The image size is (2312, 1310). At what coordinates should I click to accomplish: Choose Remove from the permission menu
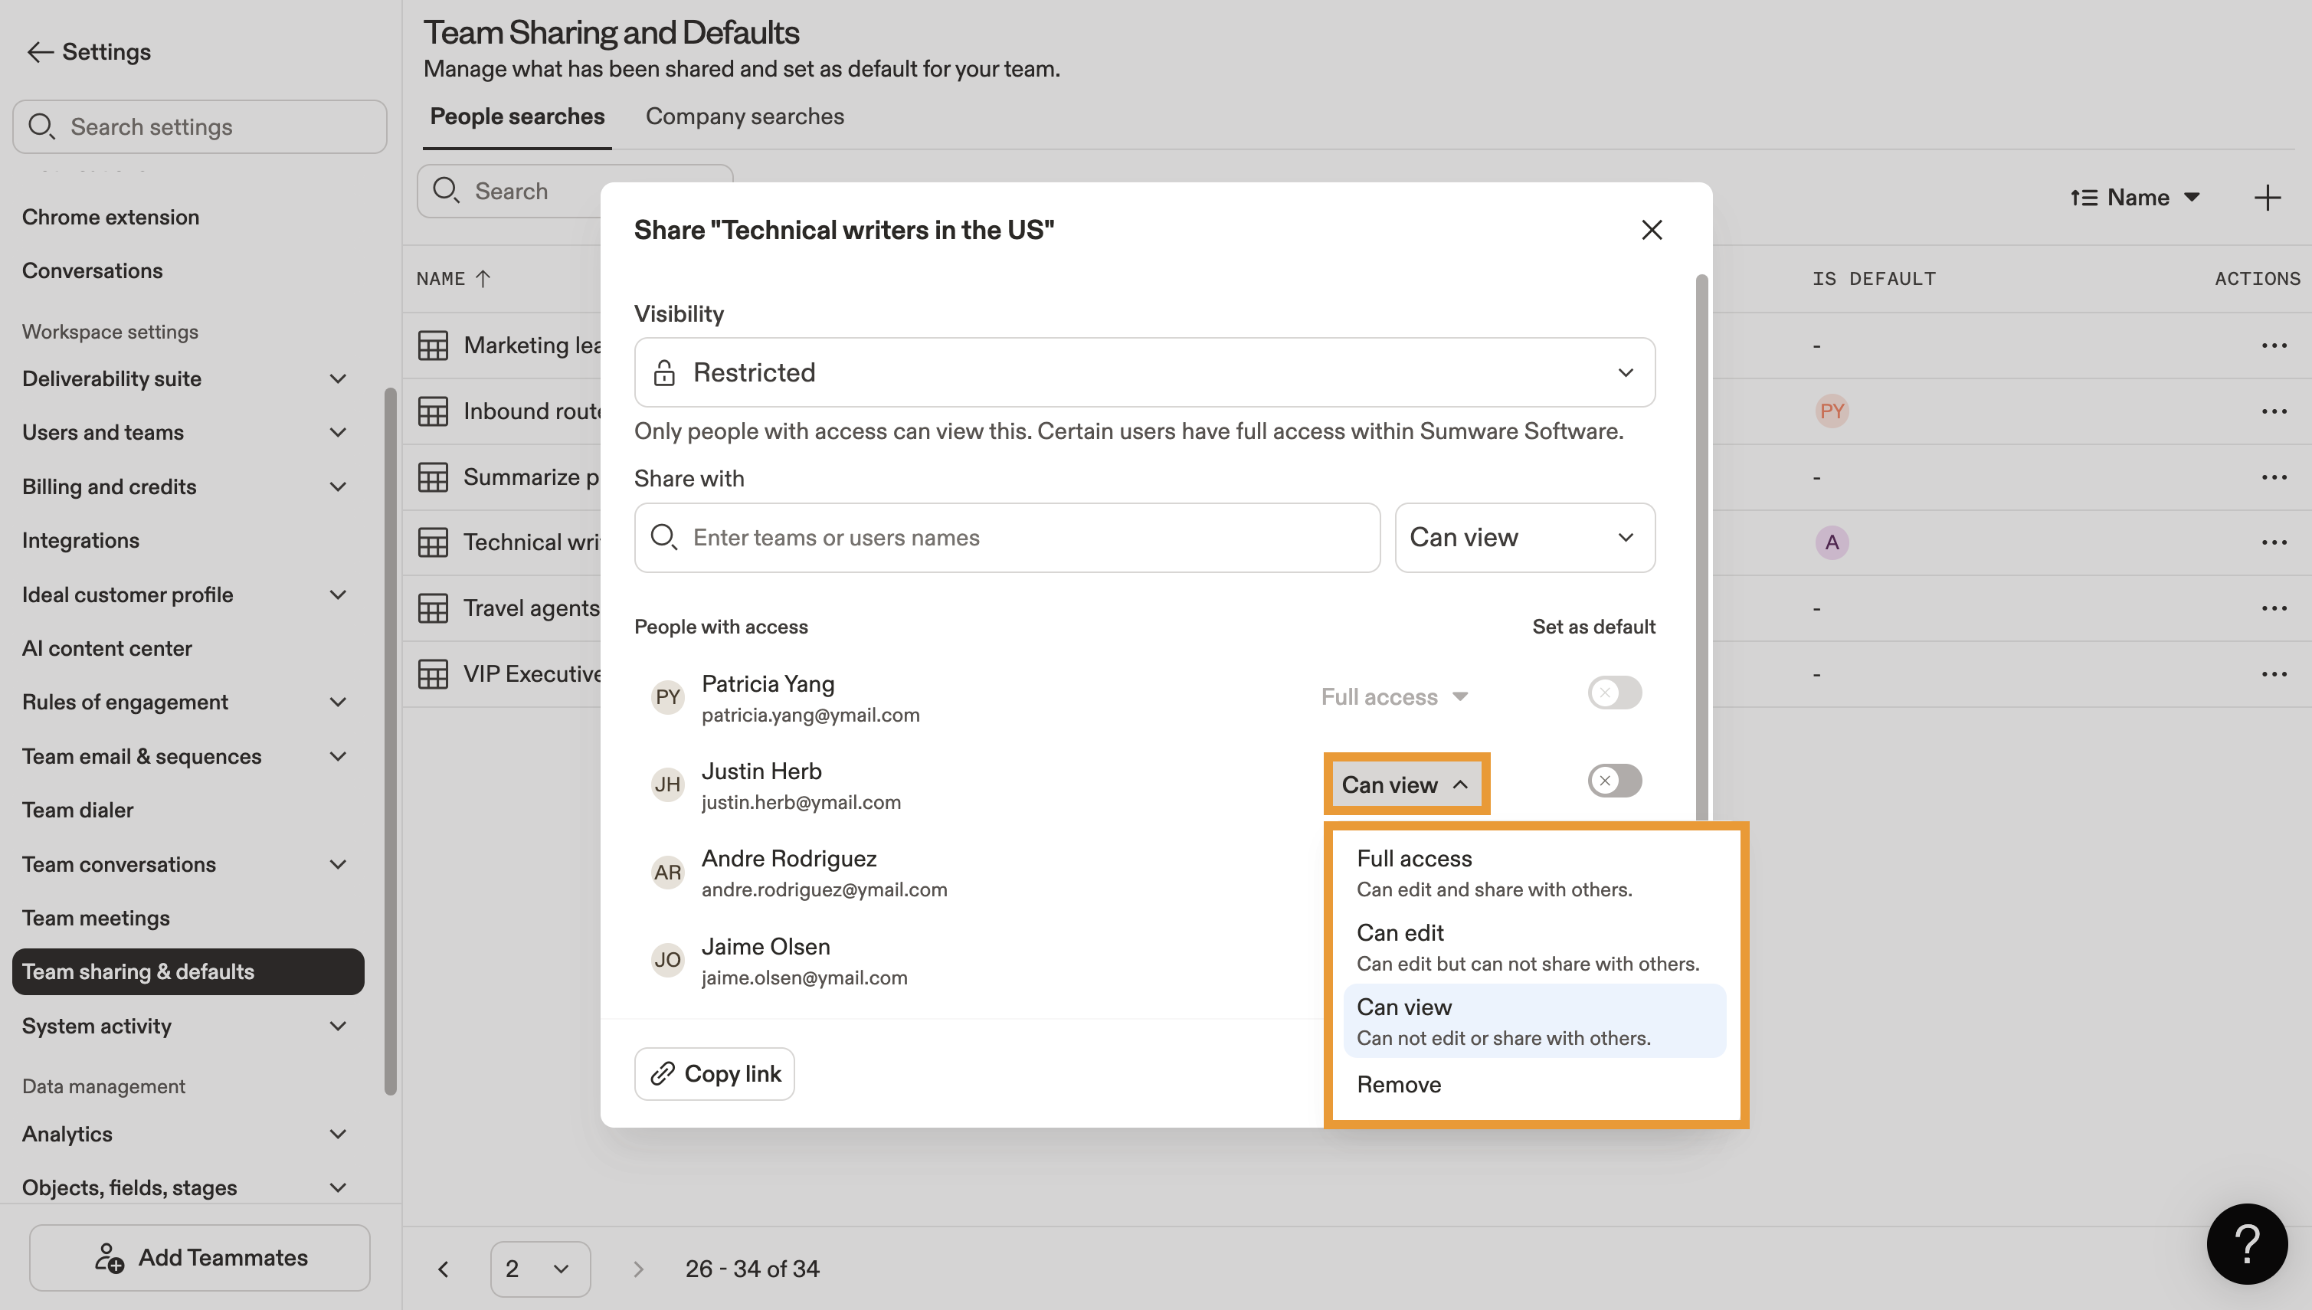1399,1084
